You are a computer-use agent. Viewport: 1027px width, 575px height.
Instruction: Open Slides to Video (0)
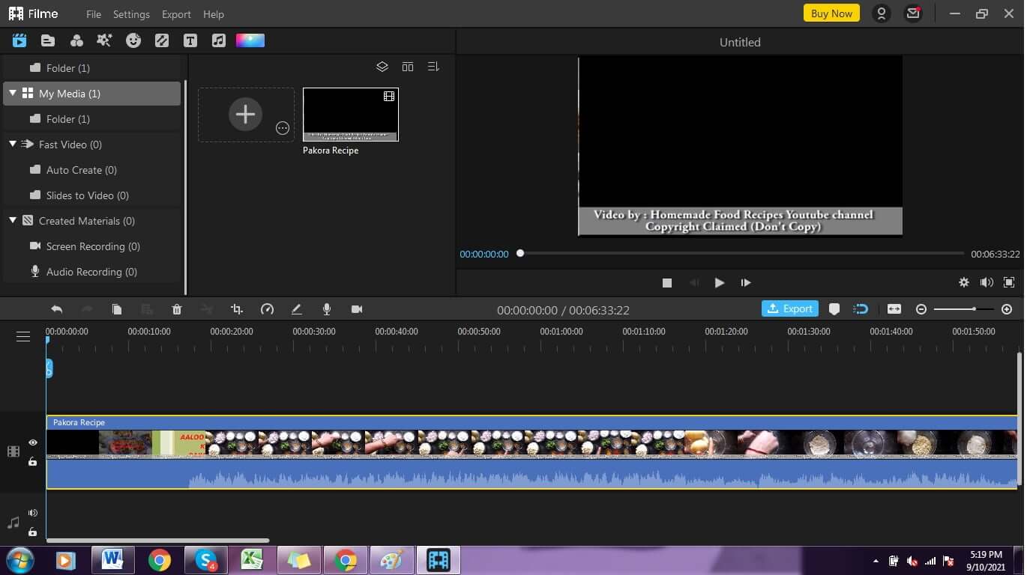(x=88, y=195)
